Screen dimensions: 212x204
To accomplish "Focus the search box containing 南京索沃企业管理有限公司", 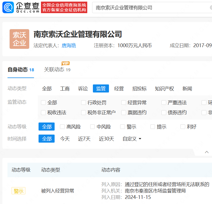I will (x=152, y=8).
